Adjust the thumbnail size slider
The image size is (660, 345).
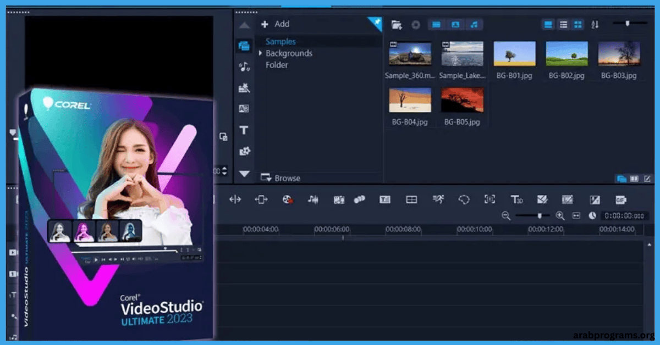click(x=628, y=24)
